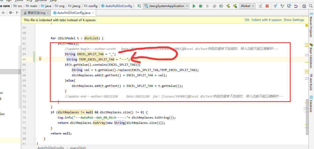Run JeecgSystemApplication with the green play icon
The width and height of the screenshot is (314, 149).
pos(194,6)
